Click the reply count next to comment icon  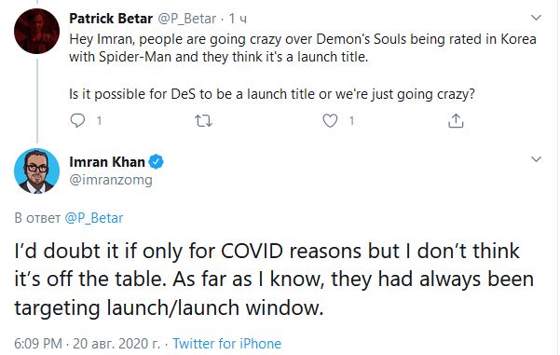point(99,121)
